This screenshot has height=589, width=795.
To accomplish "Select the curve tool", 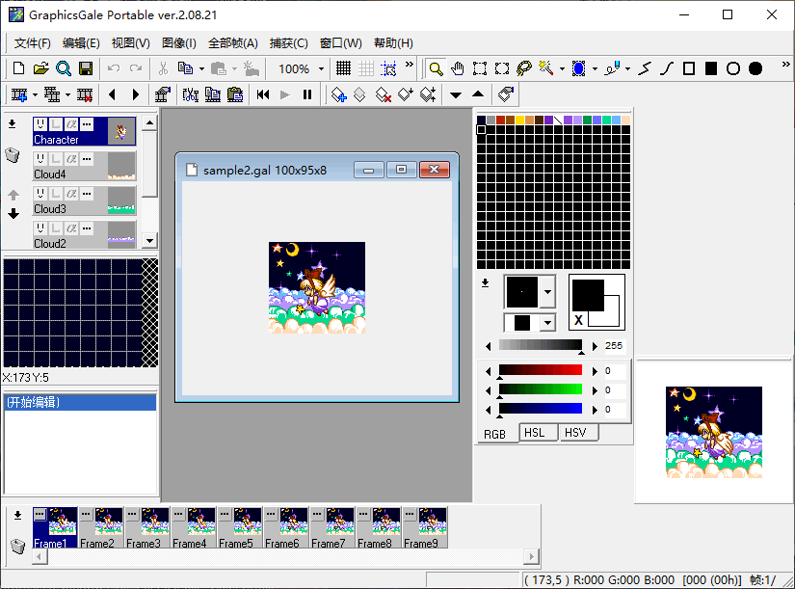I will [x=667, y=68].
